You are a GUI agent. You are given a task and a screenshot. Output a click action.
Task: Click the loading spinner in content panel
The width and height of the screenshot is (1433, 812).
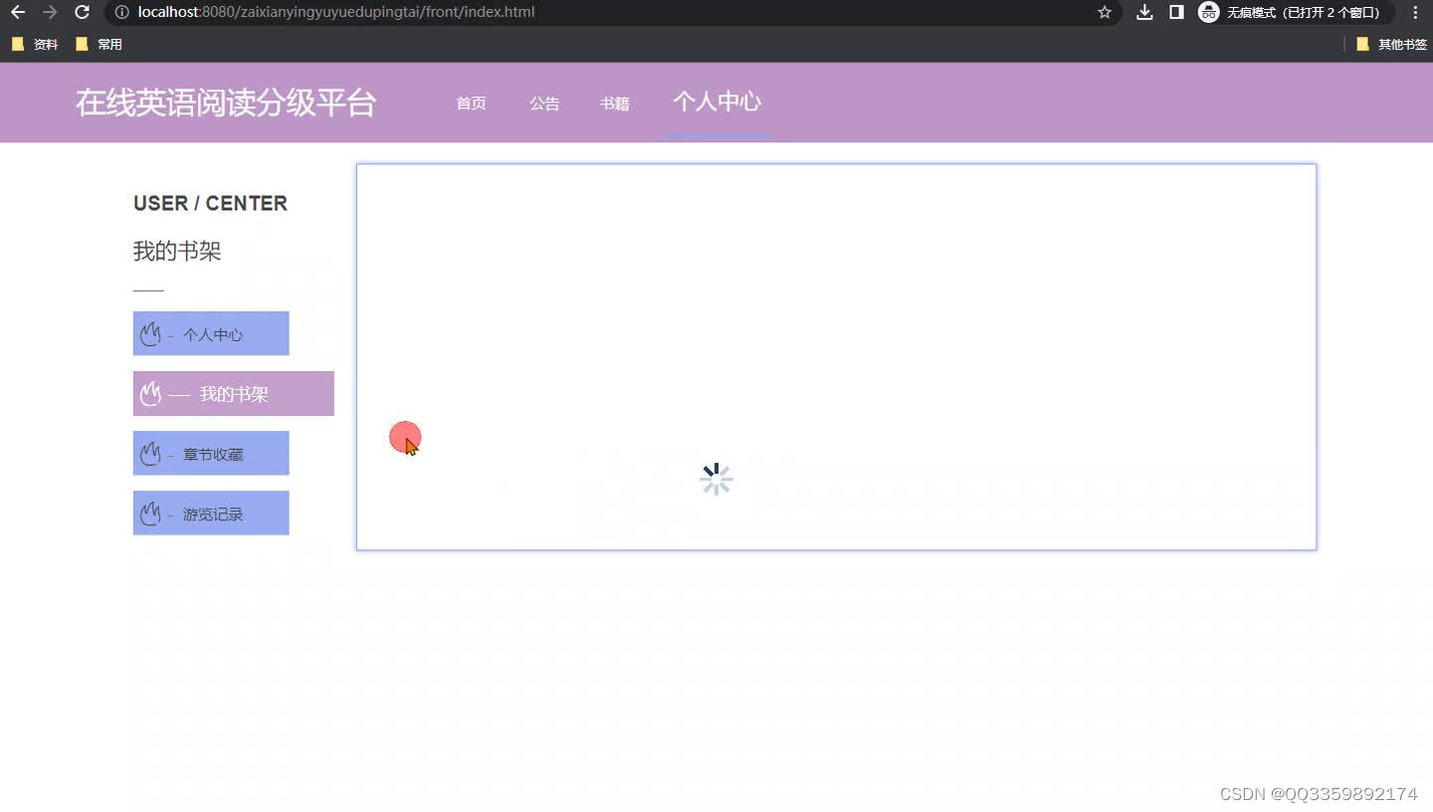point(716,480)
